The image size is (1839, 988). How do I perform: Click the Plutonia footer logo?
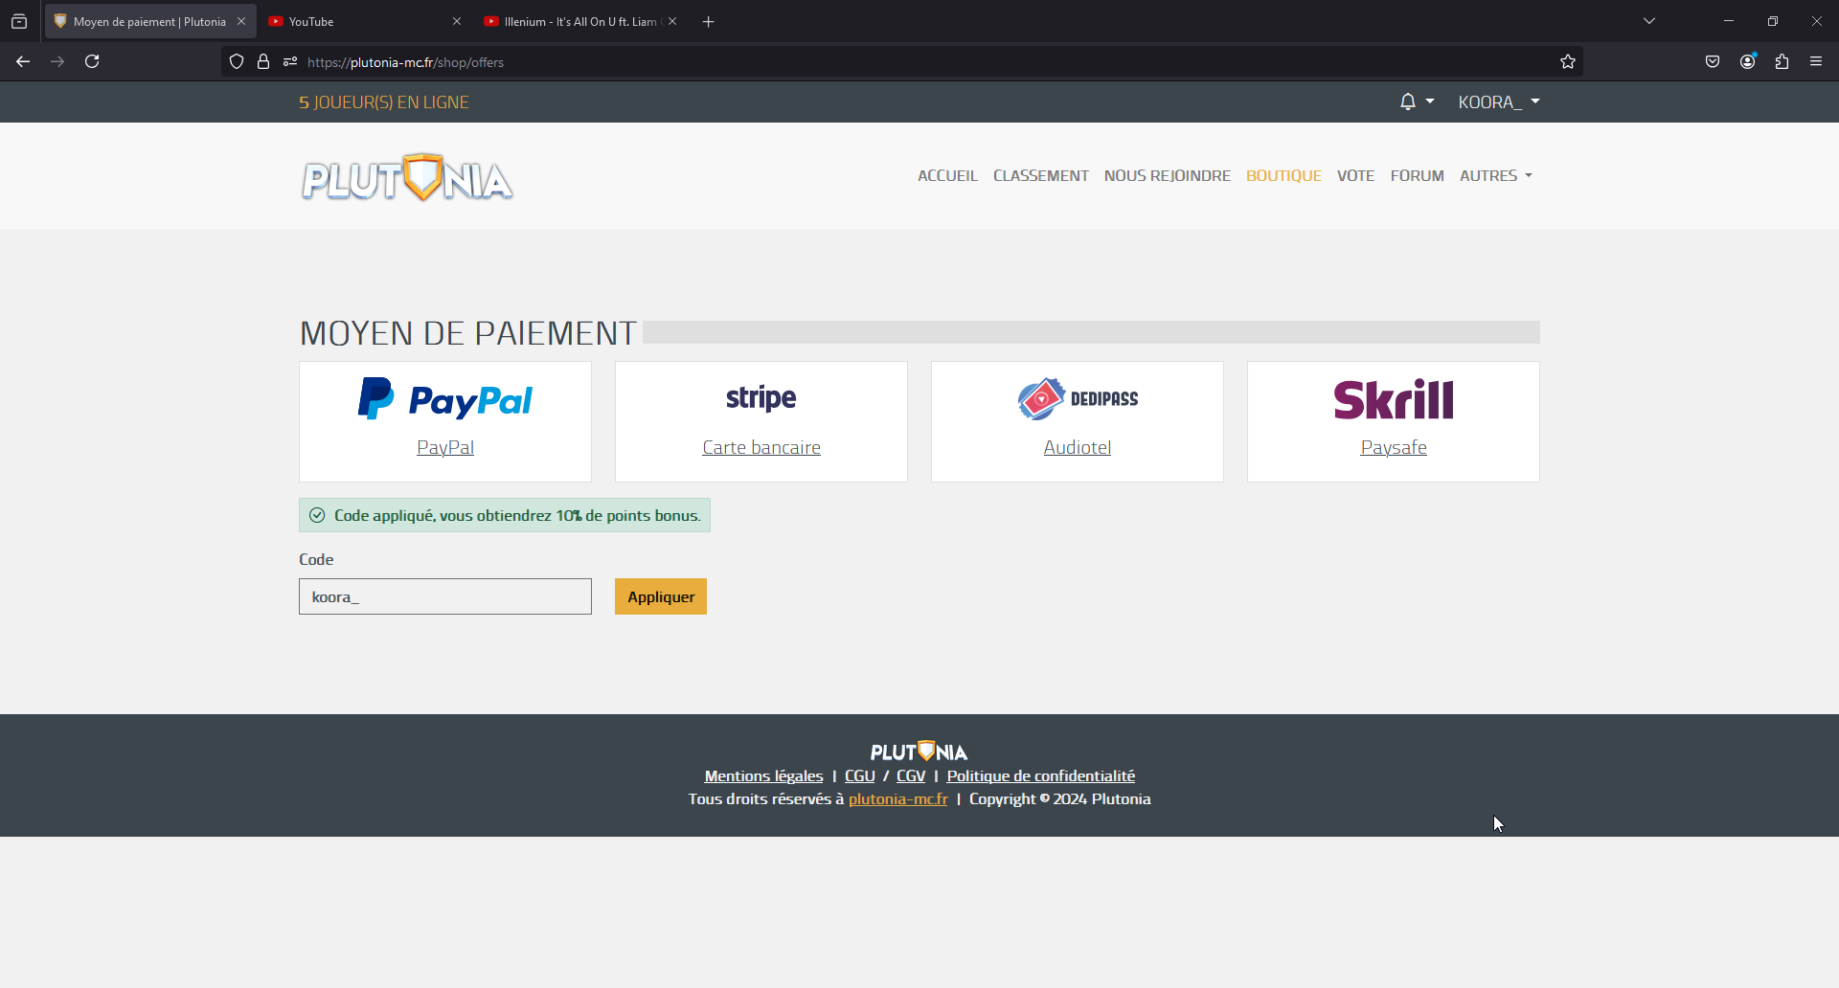point(919,751)
